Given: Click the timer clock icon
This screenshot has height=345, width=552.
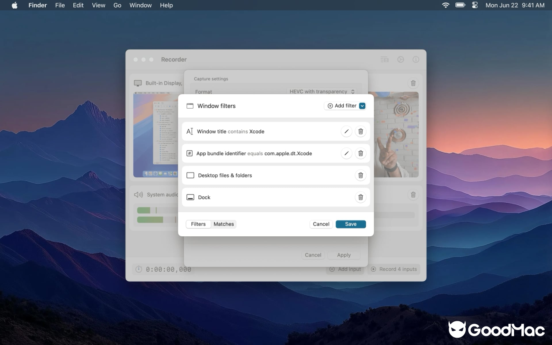Looking at the screenshot, I should point(138,270).
